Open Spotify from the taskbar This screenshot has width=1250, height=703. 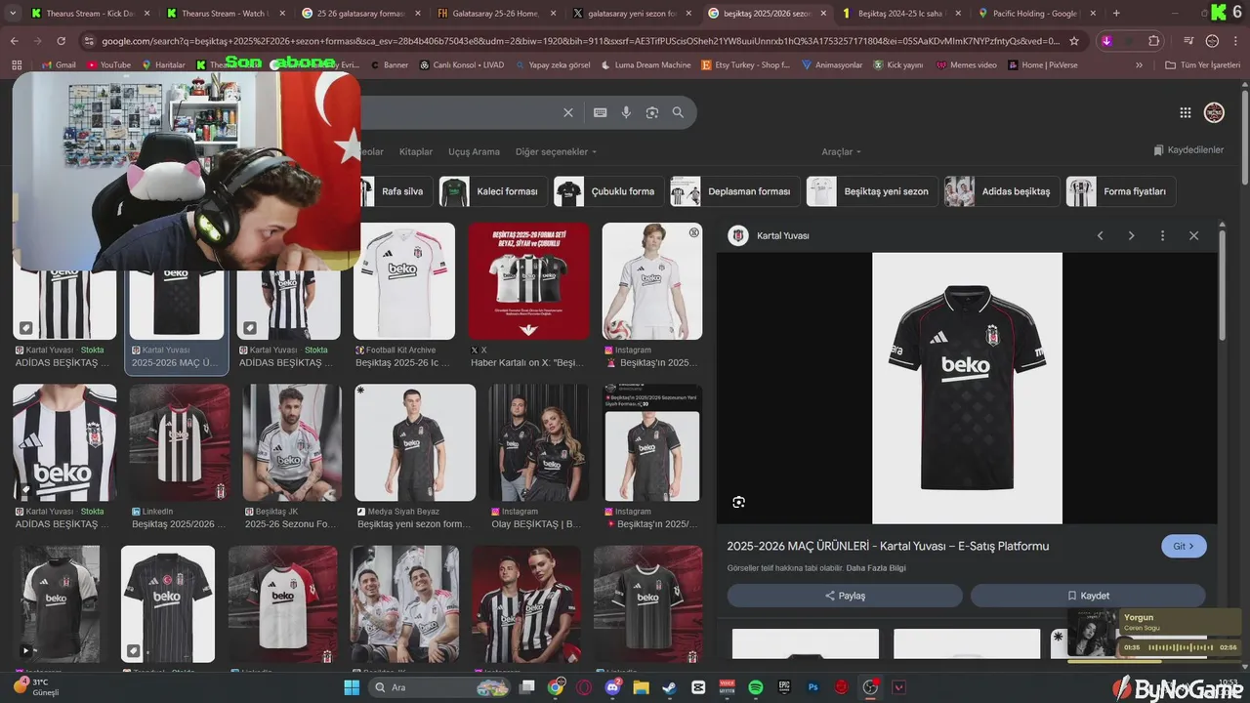point(756,687)
